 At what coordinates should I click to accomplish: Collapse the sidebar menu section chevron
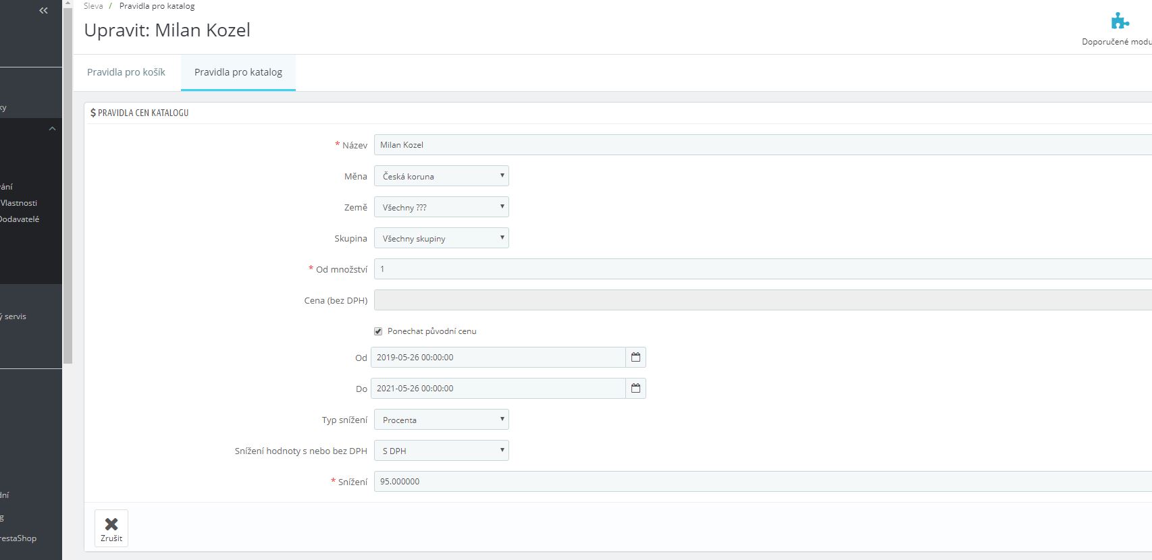(52, 128)
